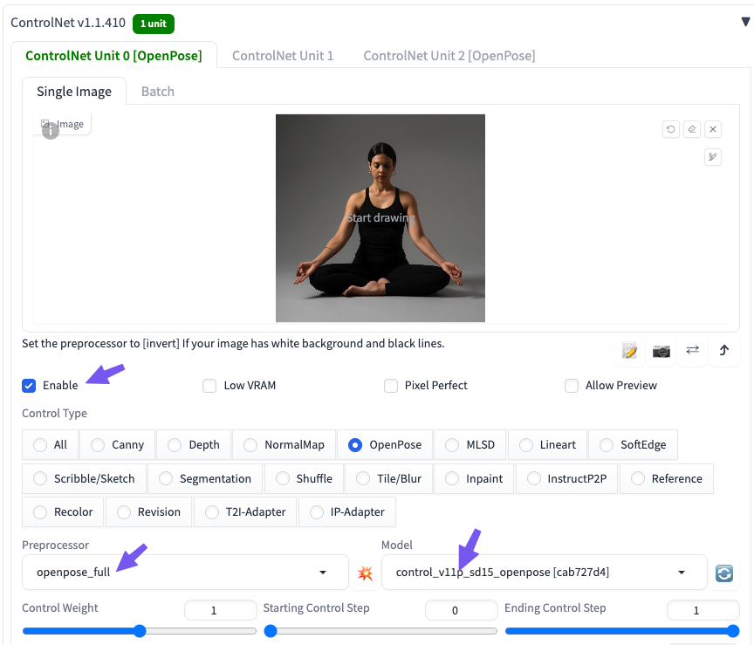
Task: Run preprocessor using the explosion icon
Action: [365, 573]
